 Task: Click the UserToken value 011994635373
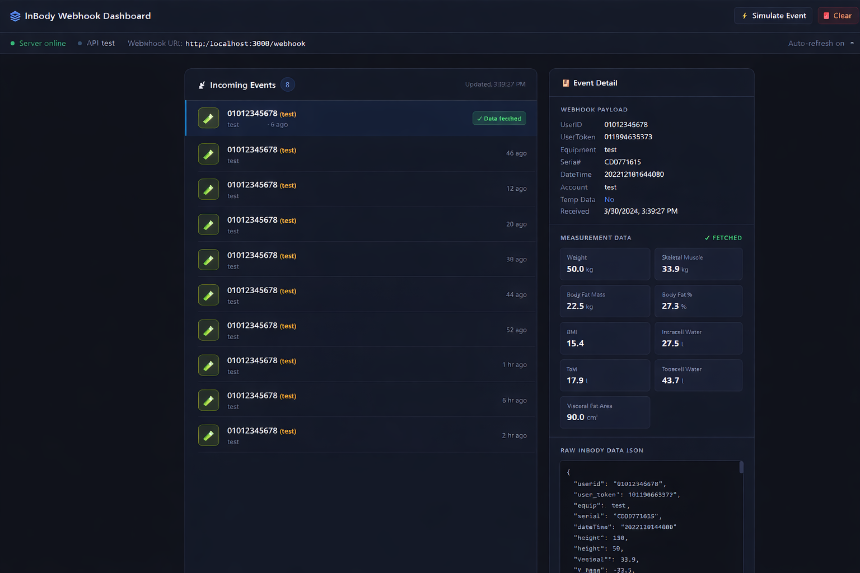click(x=628, y=137)
